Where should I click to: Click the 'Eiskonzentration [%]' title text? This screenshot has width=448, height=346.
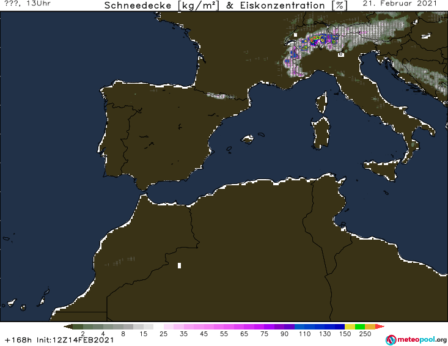[x=294, y=6]
